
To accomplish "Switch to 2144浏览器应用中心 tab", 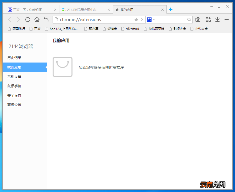I will pos(86,10).
